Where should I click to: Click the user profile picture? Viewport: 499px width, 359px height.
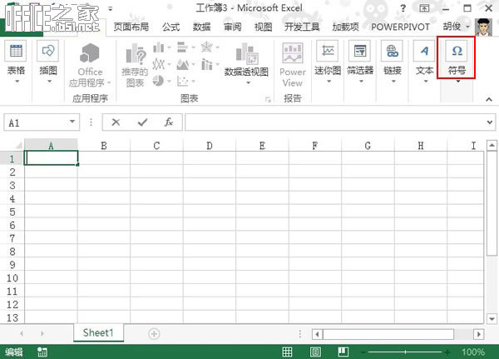click(x=483, y=27)
